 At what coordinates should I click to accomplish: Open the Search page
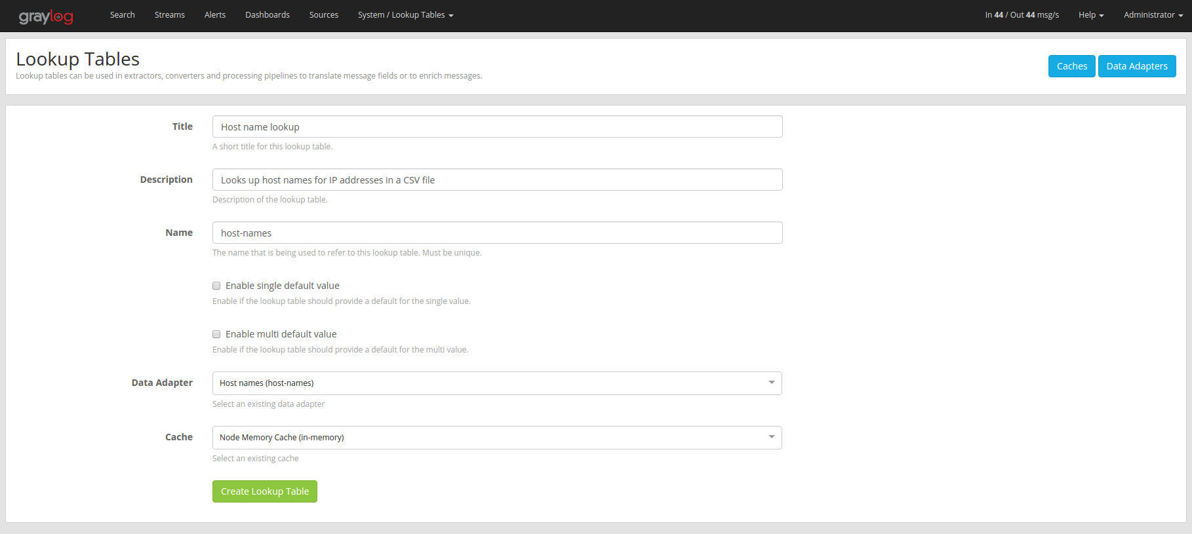122,15
